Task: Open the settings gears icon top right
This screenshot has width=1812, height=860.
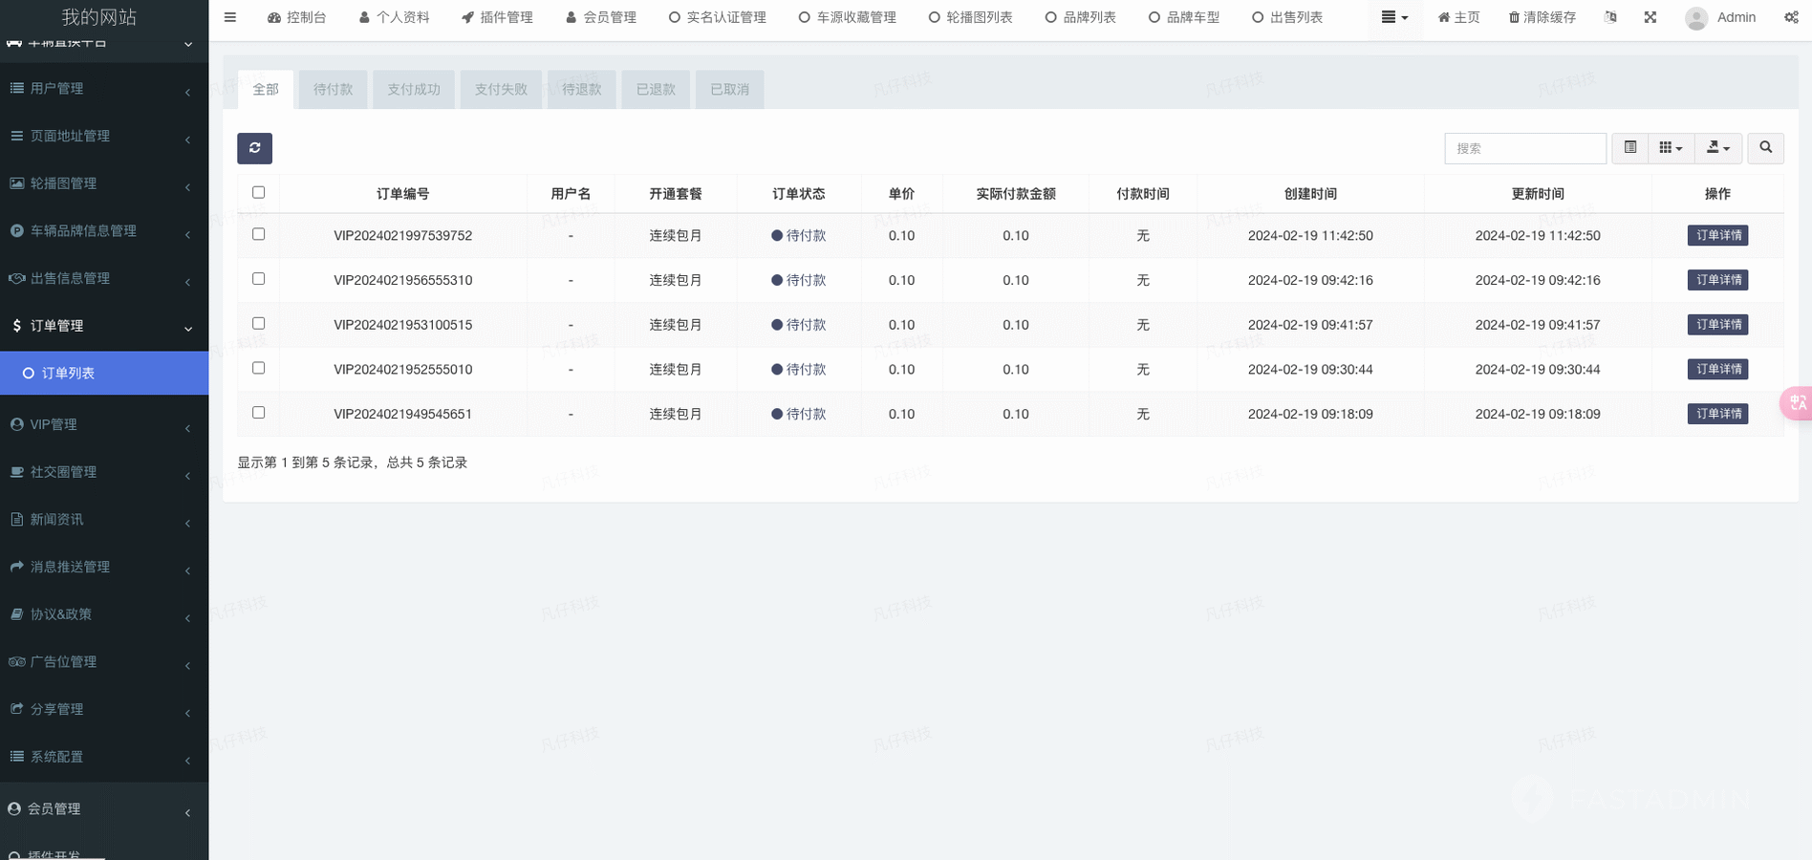Action: pyautogui.click(x=1790, y=17)
